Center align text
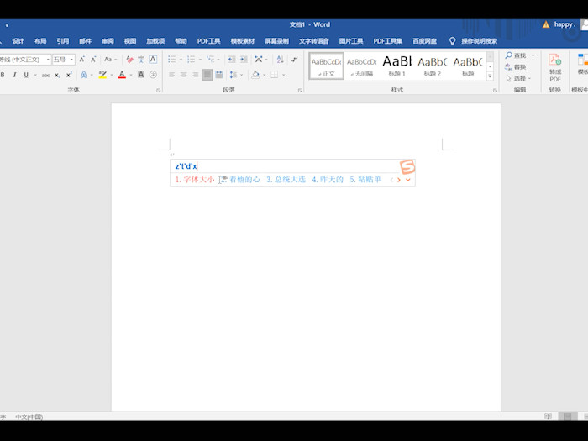This screenshot has height=441, width=588. [184, 75]
